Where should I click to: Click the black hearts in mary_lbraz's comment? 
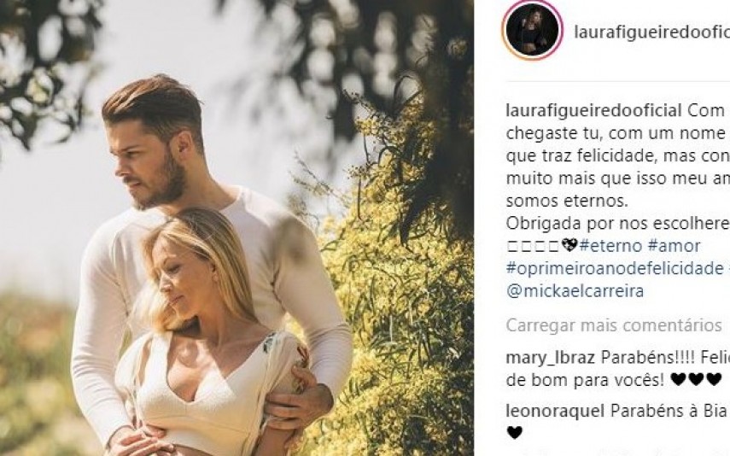(x=696, y=380)
